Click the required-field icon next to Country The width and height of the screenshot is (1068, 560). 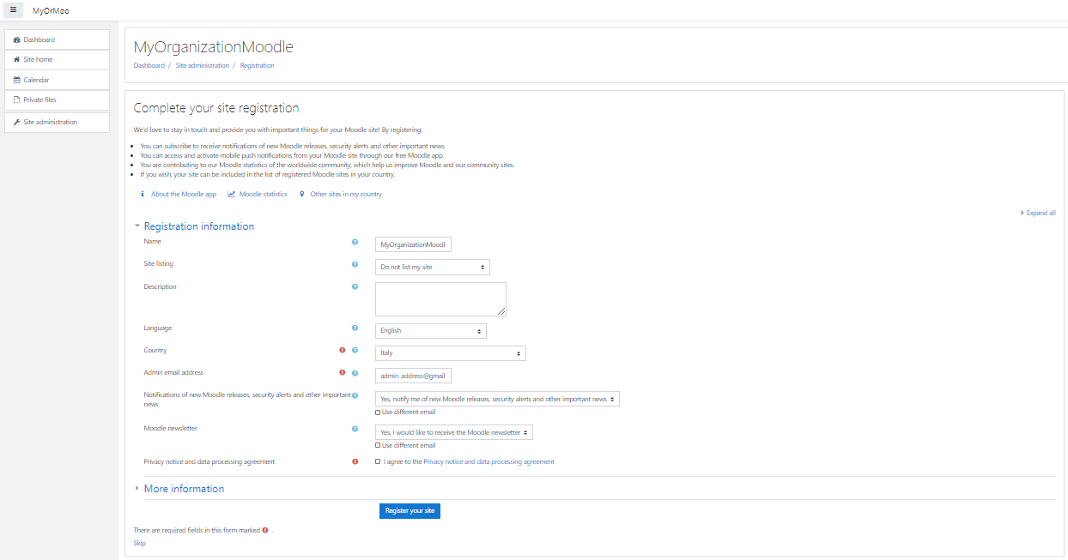click(x=342, y=350)
